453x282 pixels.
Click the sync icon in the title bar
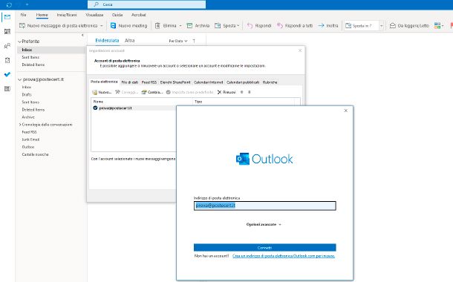pos(9,4)
